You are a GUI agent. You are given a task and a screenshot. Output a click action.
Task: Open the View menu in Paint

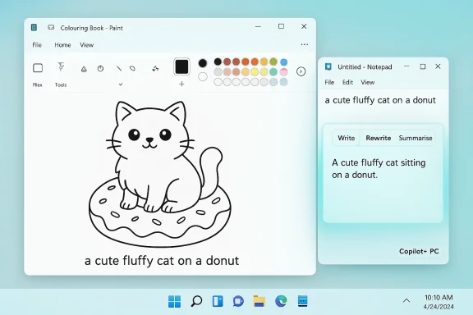(x=86, y=45)
